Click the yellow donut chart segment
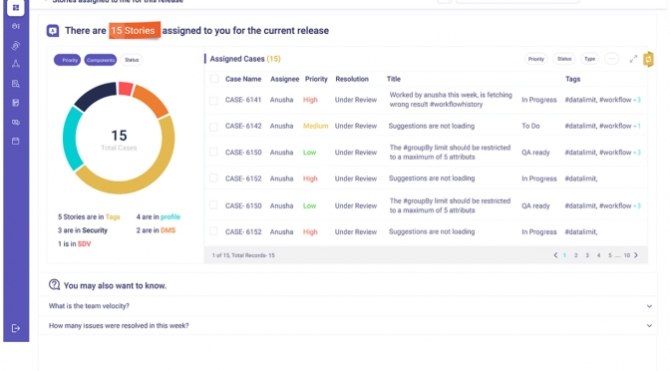The image size is (670, 371). point(154,169)
